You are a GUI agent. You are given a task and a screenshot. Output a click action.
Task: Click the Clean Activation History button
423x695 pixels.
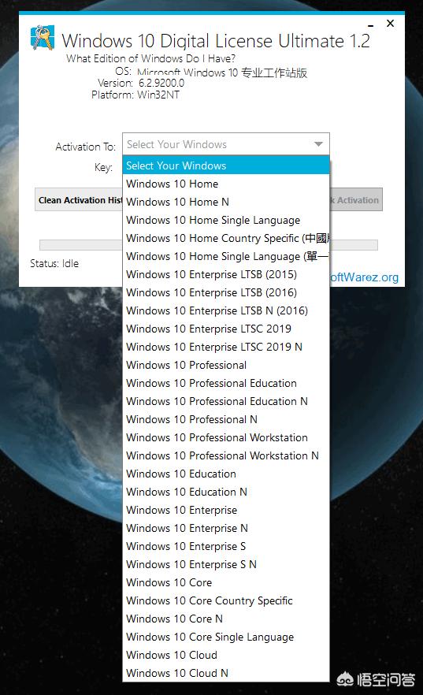79,200
